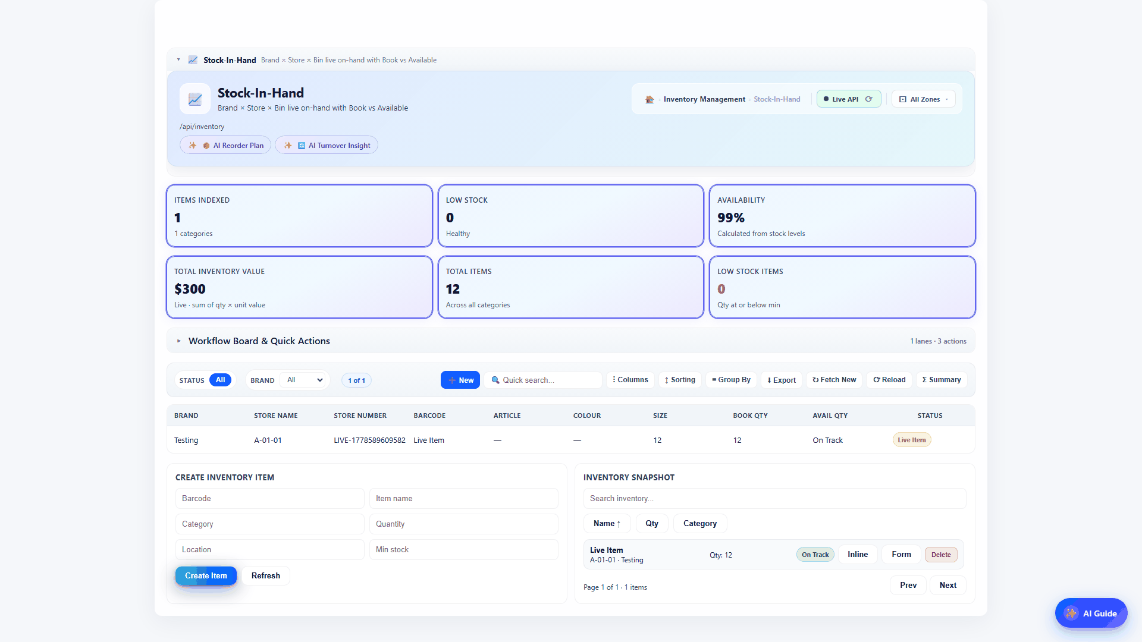Click the Min stock input field
Screen dimensions: 1142x642
click(463, 550)
